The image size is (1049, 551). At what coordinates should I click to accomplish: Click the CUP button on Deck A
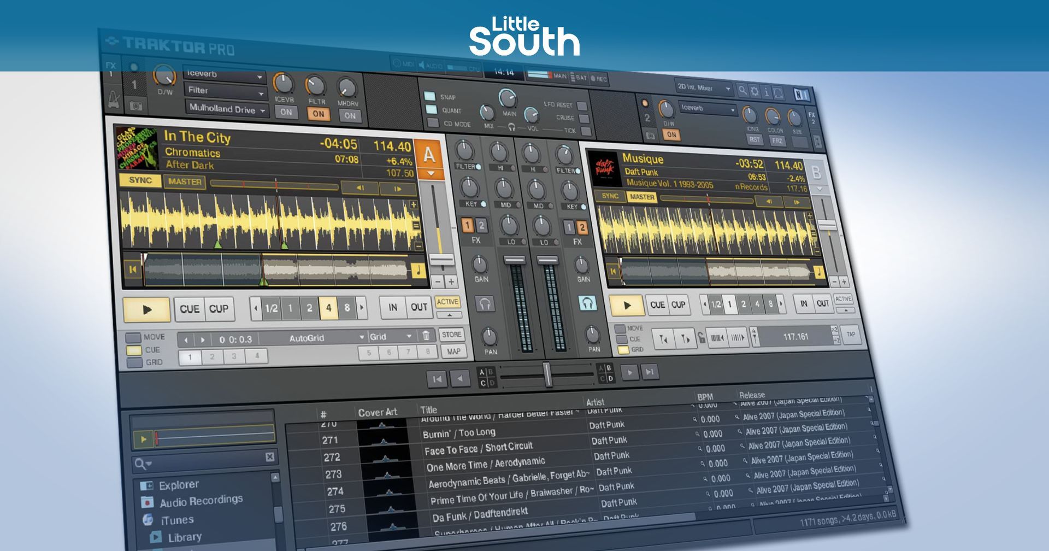pyautogui.click(x=219, y=309)
